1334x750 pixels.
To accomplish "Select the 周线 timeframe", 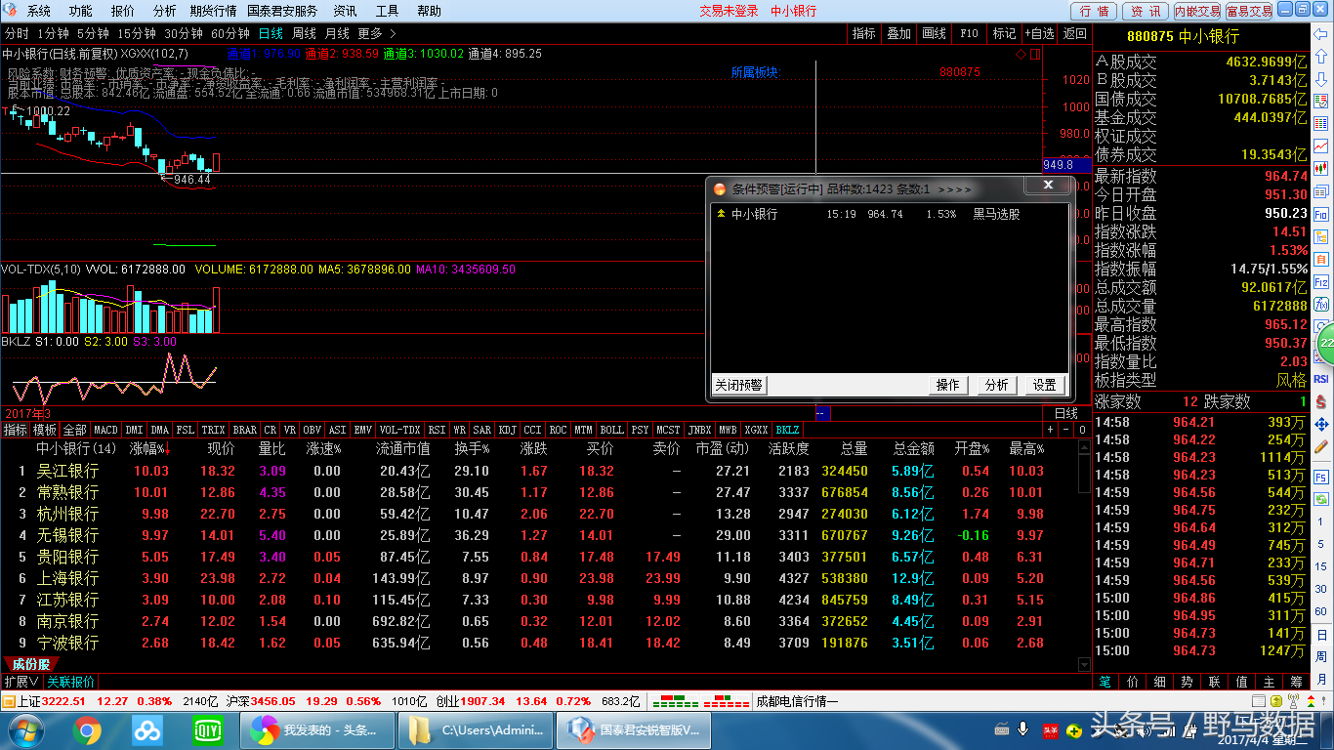I will (304, 33).
